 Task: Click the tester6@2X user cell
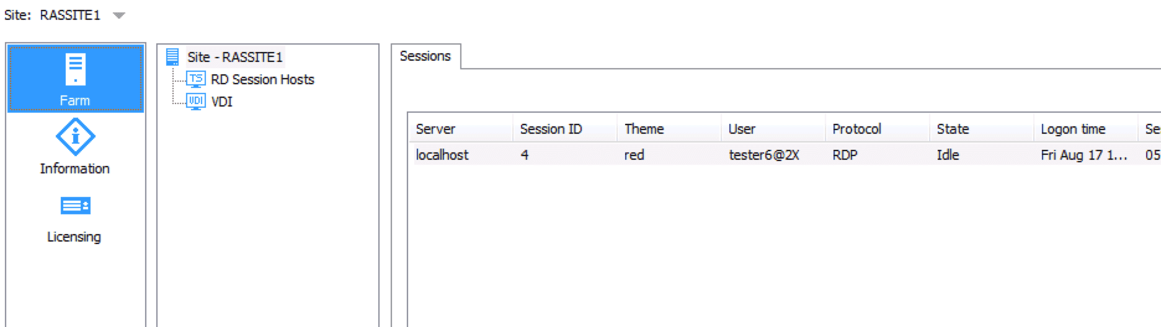click(764, 155)
